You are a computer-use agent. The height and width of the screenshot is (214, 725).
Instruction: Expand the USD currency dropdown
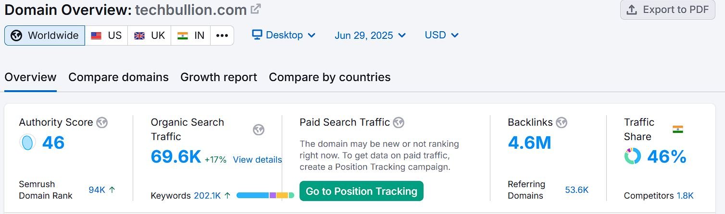441,35
